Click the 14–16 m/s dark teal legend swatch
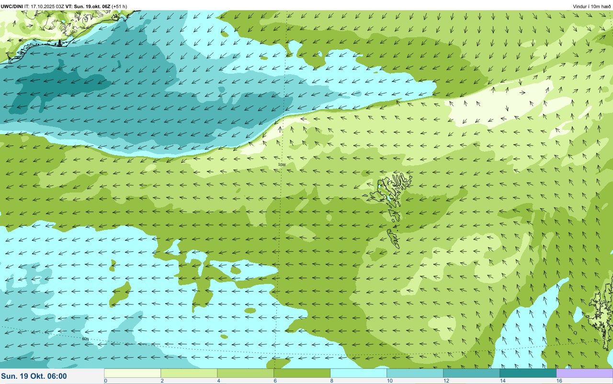The image size is (613, 384). (528, 373)
